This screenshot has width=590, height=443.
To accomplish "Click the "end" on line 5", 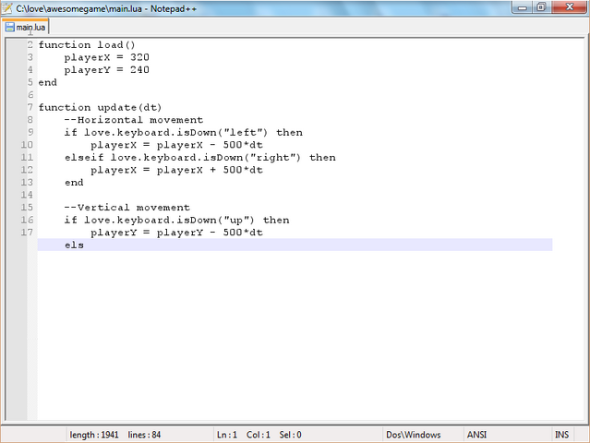I will [x=47, y=82].
